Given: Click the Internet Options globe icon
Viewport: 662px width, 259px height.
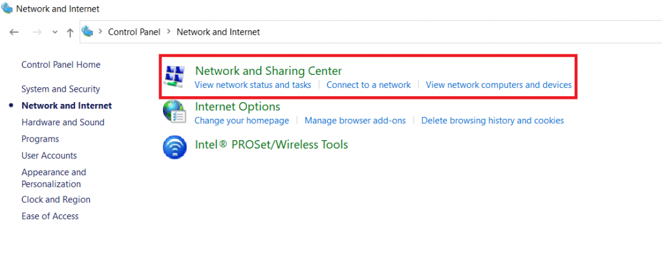Looking at the screenshot, I should tap(175, 112).
